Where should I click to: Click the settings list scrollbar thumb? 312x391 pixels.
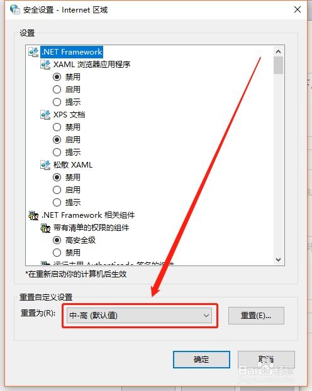click(278, 65)
